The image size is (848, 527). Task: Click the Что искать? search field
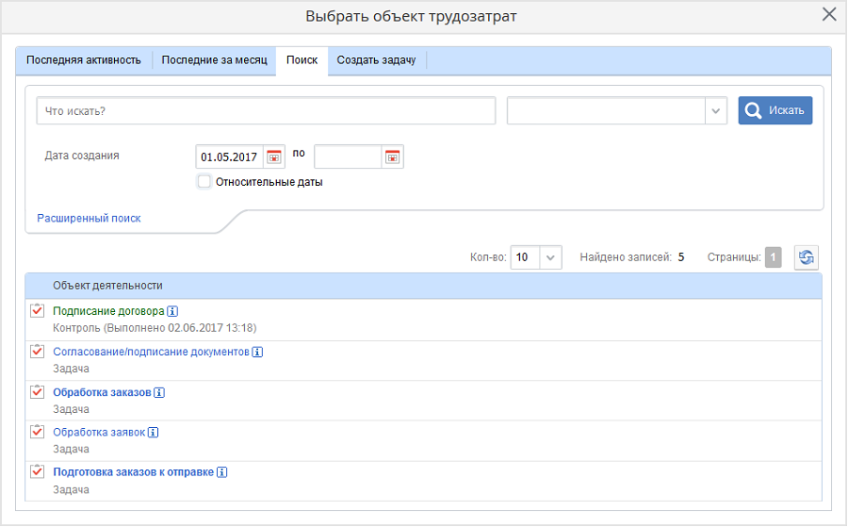pyautogui.click(x=266, y=110)
